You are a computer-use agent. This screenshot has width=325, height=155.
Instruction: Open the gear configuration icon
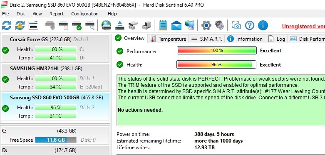(x=206, y=25)
